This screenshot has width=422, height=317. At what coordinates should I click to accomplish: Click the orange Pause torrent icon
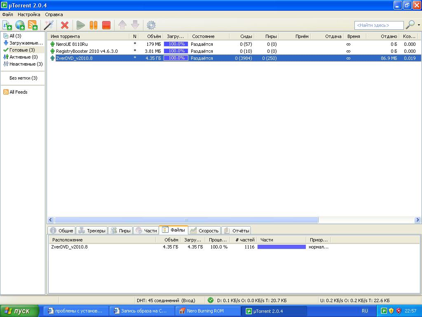click(x=94, y=25)
